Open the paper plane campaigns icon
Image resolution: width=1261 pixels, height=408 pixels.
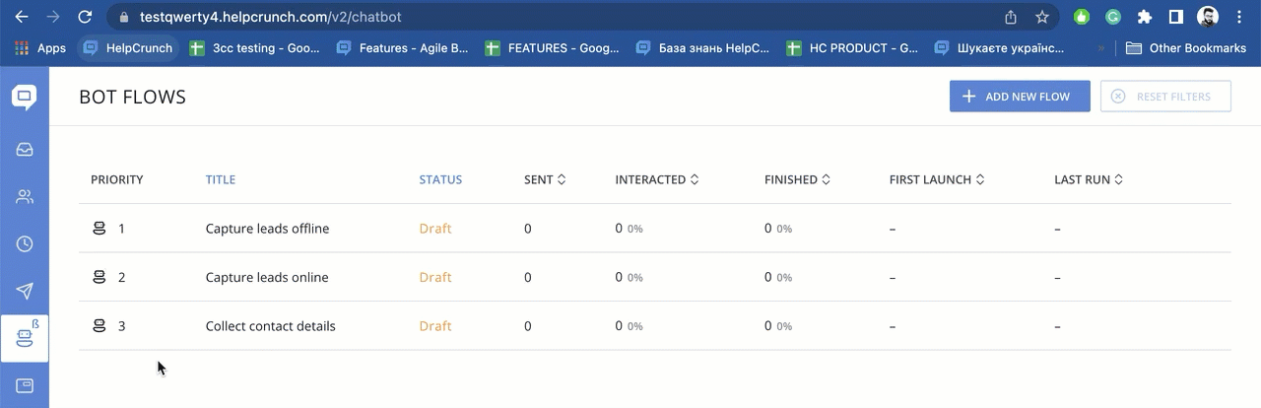25,291
